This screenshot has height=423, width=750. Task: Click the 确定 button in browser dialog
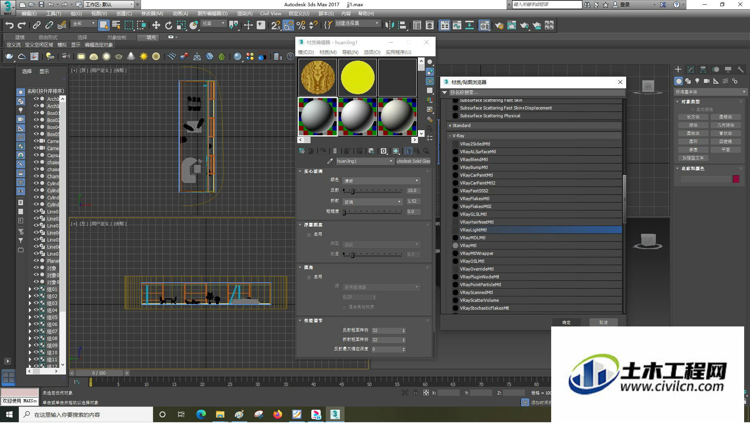point(566,323)
